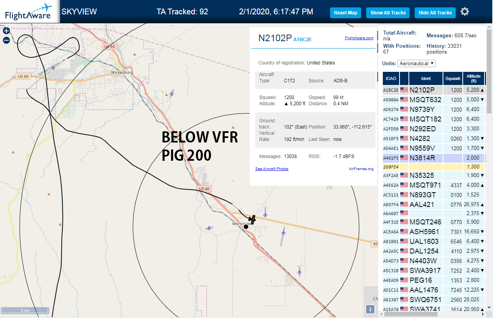Click the US flag in the N2102P row
This screenshot has width=493, height=318.
coord(404,90)
